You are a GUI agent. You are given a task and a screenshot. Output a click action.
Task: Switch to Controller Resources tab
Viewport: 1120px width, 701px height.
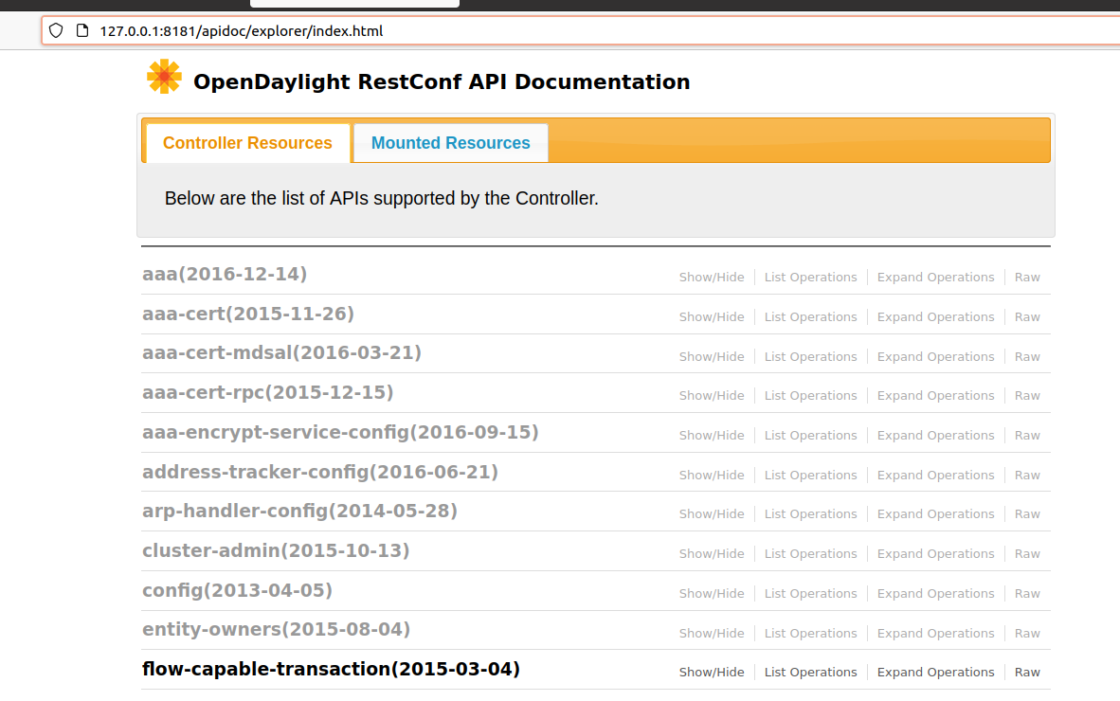(x=247, y=143)
